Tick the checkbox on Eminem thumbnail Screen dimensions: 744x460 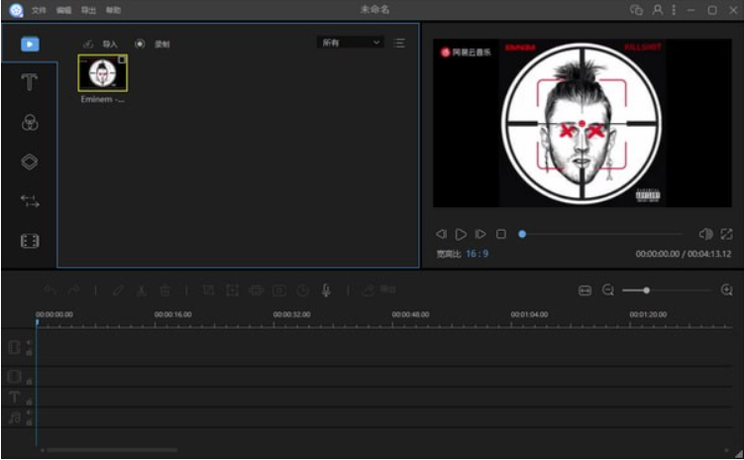pos(122,59)
